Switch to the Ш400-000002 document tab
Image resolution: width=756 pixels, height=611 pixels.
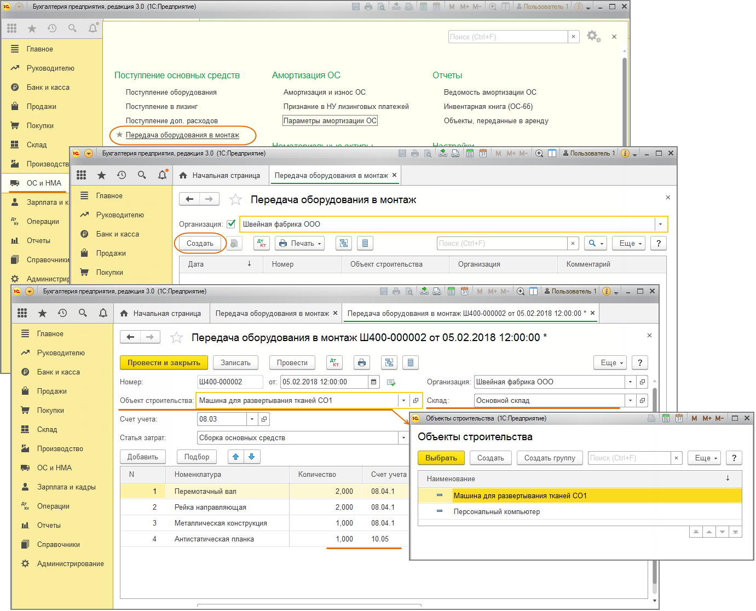(x=466, y=314)
